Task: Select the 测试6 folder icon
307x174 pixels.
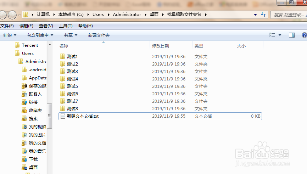Action: (62, 94)
